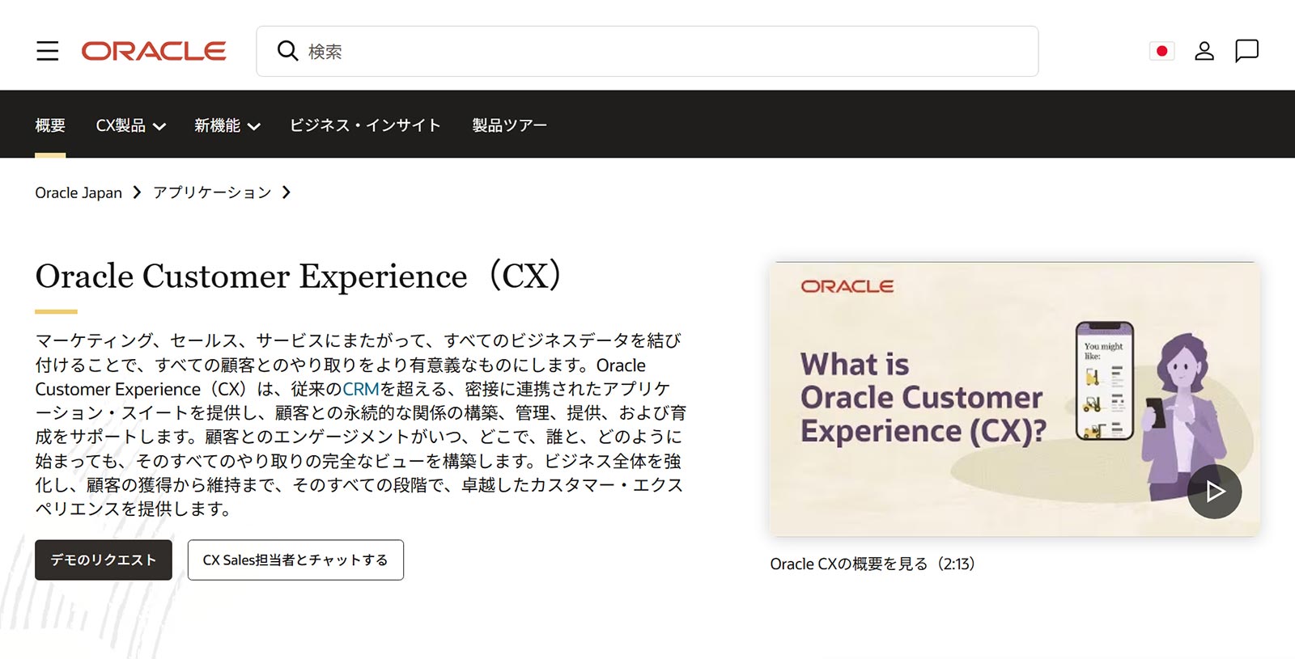Open the What is Oracle CX video thumbnail
The image size is (1295, 659).
click(x=1014, y=399)
